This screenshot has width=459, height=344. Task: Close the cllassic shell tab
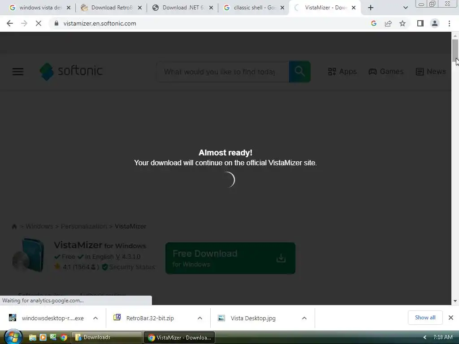282,8
